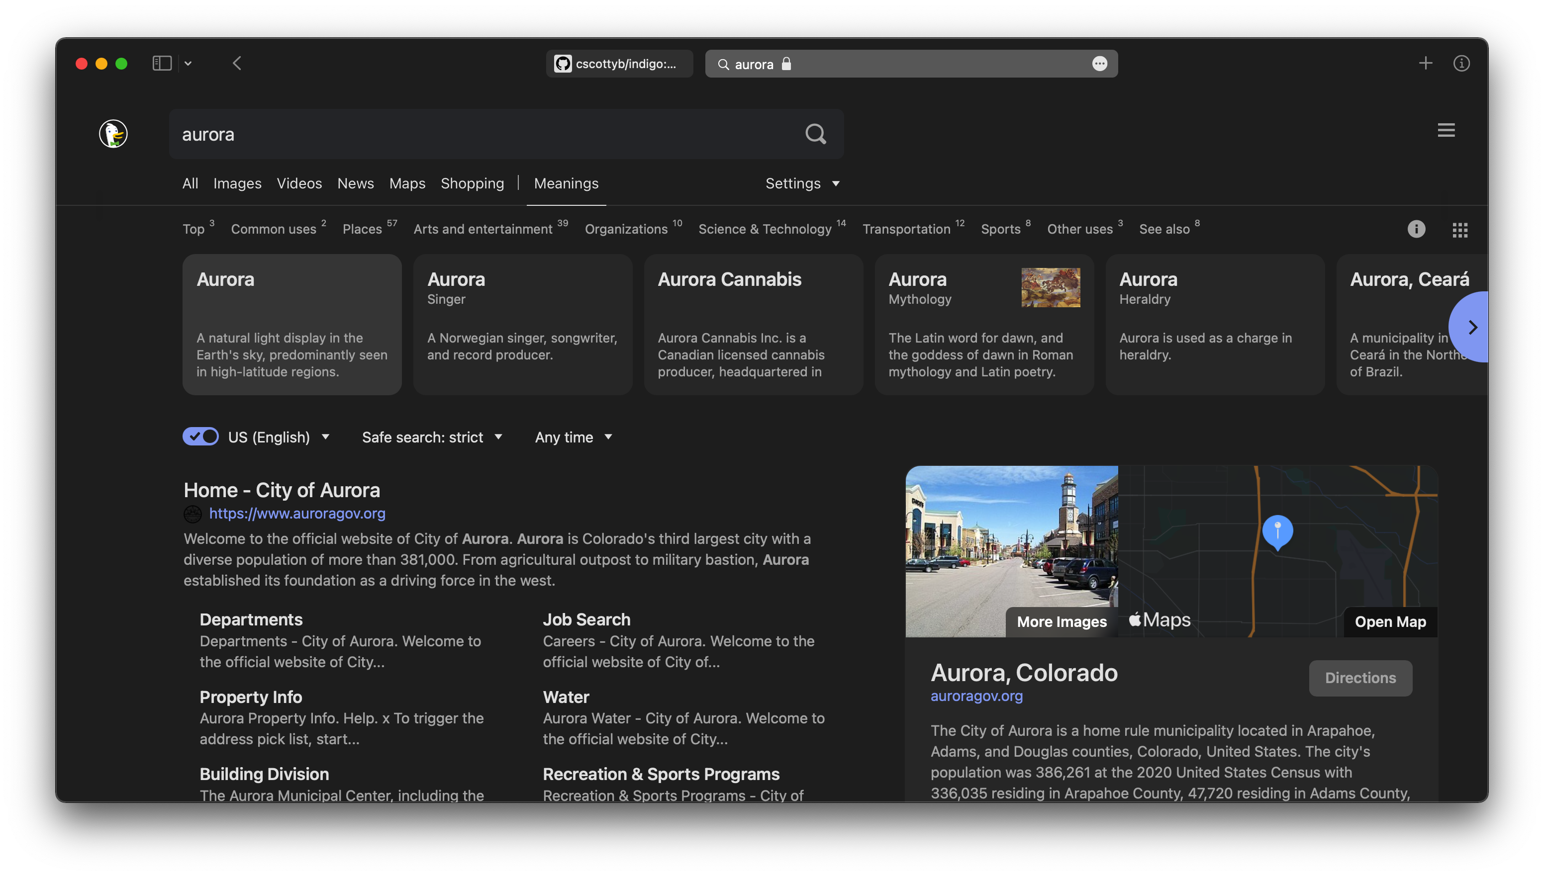This screenshot has height=876, width=1544.
Task: Click the meanings info circle icon
Action: click(1416, 229)
